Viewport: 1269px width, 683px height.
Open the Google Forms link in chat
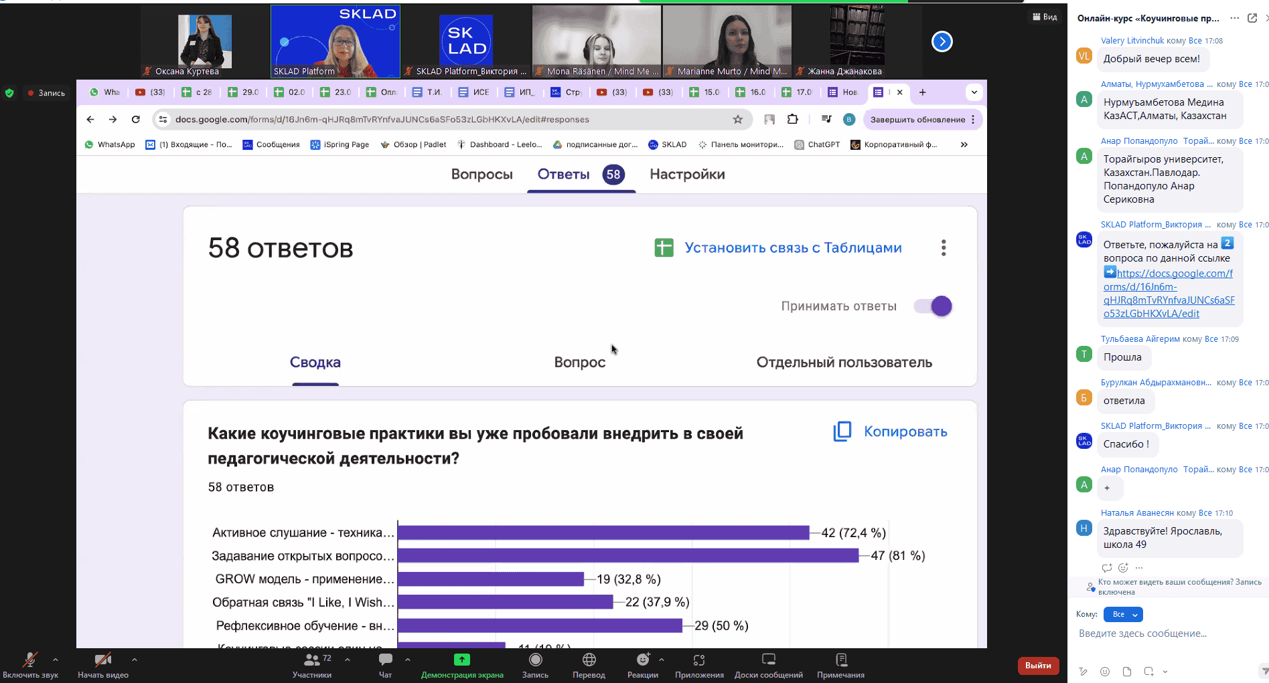(1168, 294)
